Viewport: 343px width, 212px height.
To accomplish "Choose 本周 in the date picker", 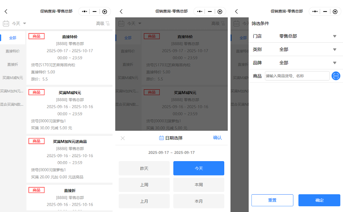I will (x=199, y=185).
